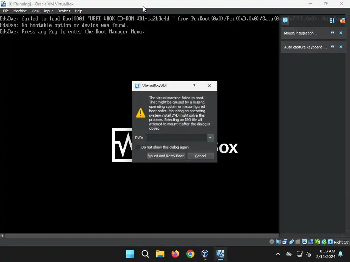The height and width of the screenshot is (262, 350).
Task: Click the recording status icon
Action: 311,242
